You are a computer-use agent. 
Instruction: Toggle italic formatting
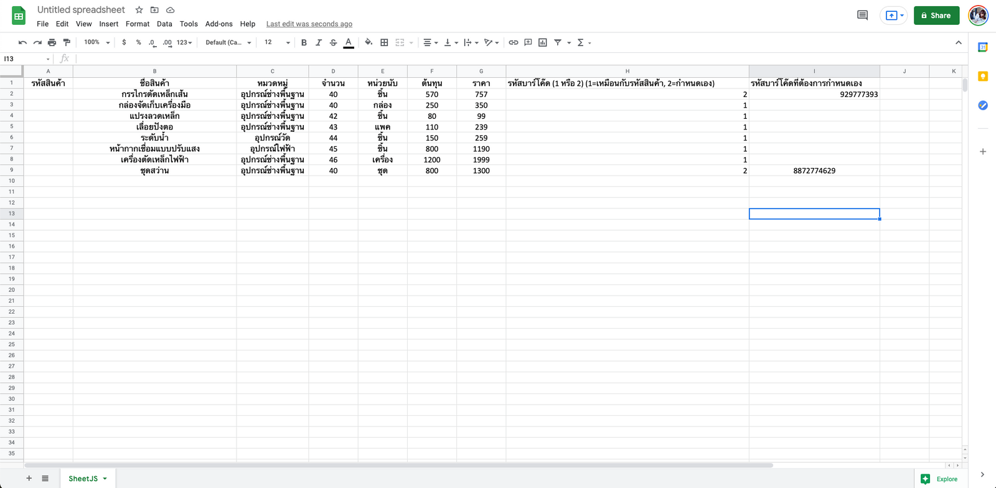[319, 42]
